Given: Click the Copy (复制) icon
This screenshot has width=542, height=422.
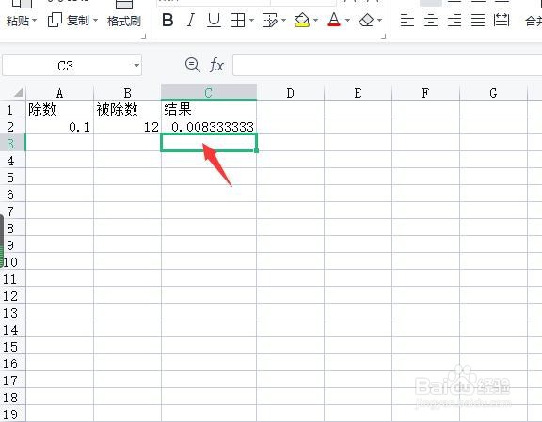Looking at the screenshot, I should coord(55,20).
